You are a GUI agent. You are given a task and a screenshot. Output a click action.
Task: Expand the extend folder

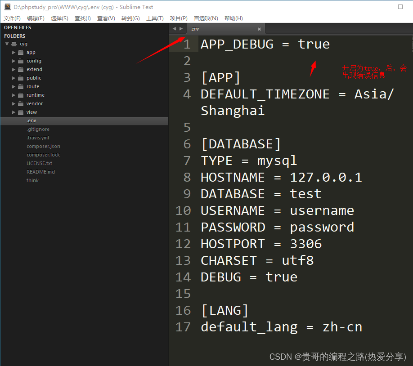(x=13, y=70)
